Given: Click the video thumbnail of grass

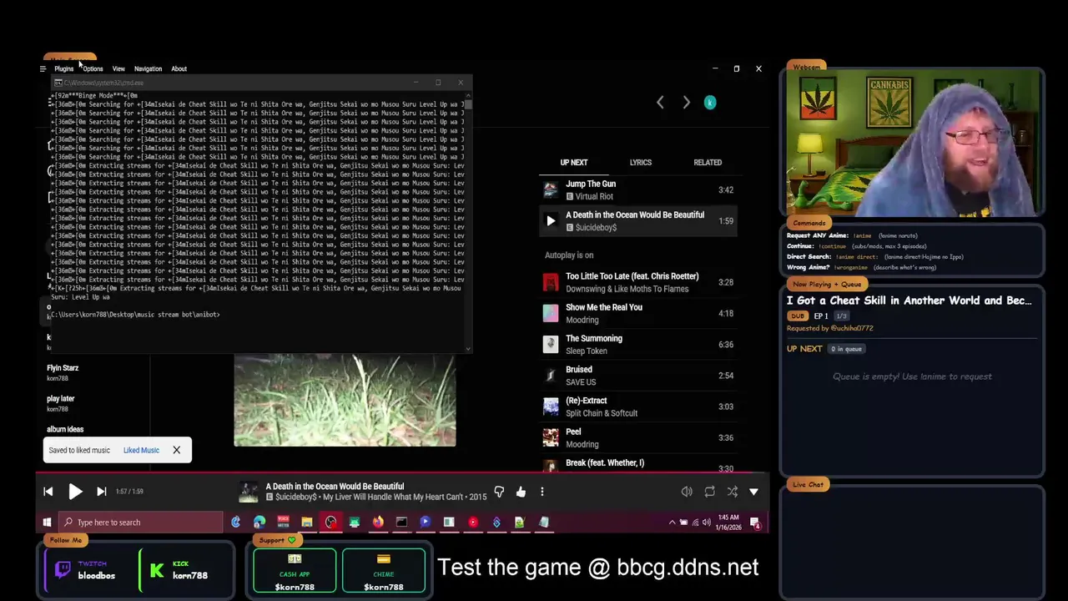Looking at the screenshot, I should (345, 401).
